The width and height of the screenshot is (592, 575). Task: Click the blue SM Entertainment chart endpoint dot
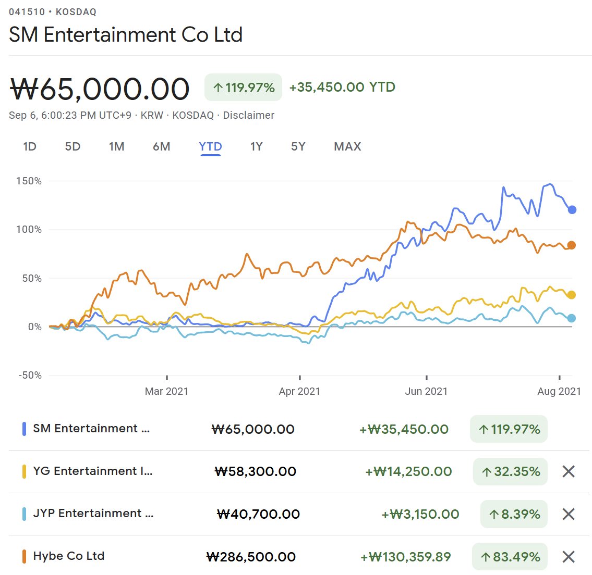click(x=572, y=210)
